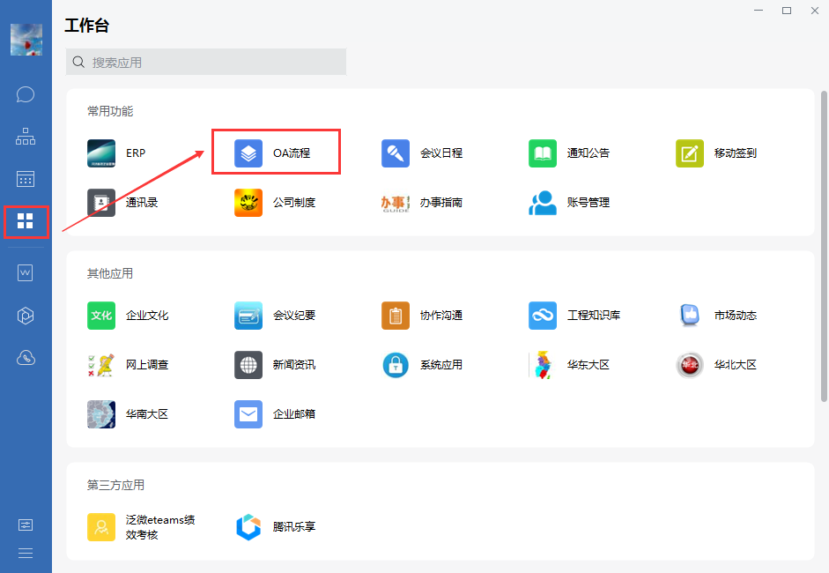The width and height of the screenshot is (829, 573).
Task: Open 会议日程 microphone icon
Action: [x=396, y=153]
